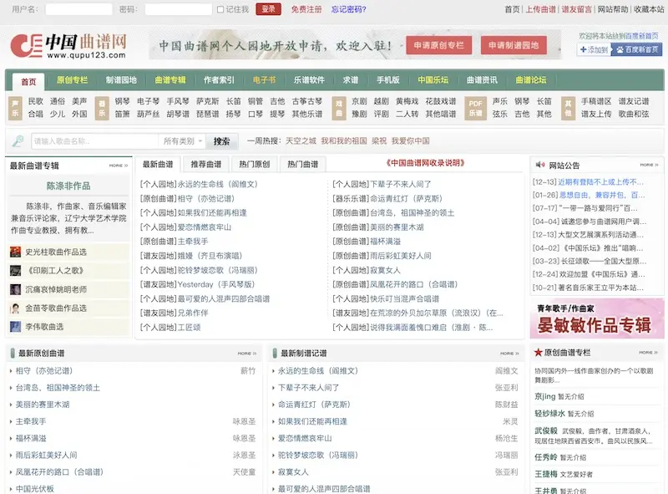Click the 其他 category badge icon
The height and width of the screenshot is (494, 668).
coord(568,108)
